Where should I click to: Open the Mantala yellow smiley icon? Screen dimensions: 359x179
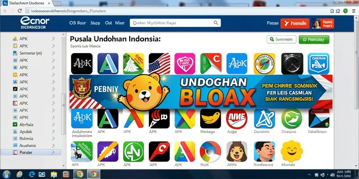point(292,151)
